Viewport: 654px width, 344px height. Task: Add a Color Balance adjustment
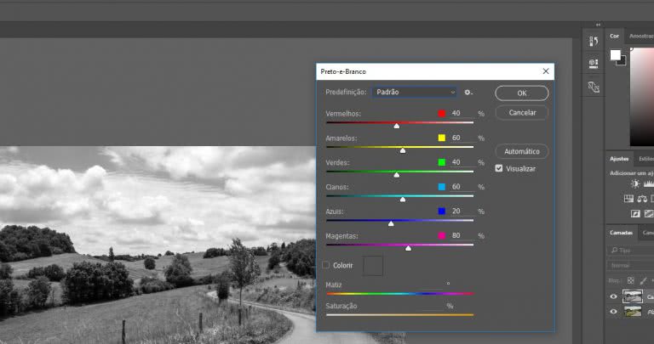point(642,199)
